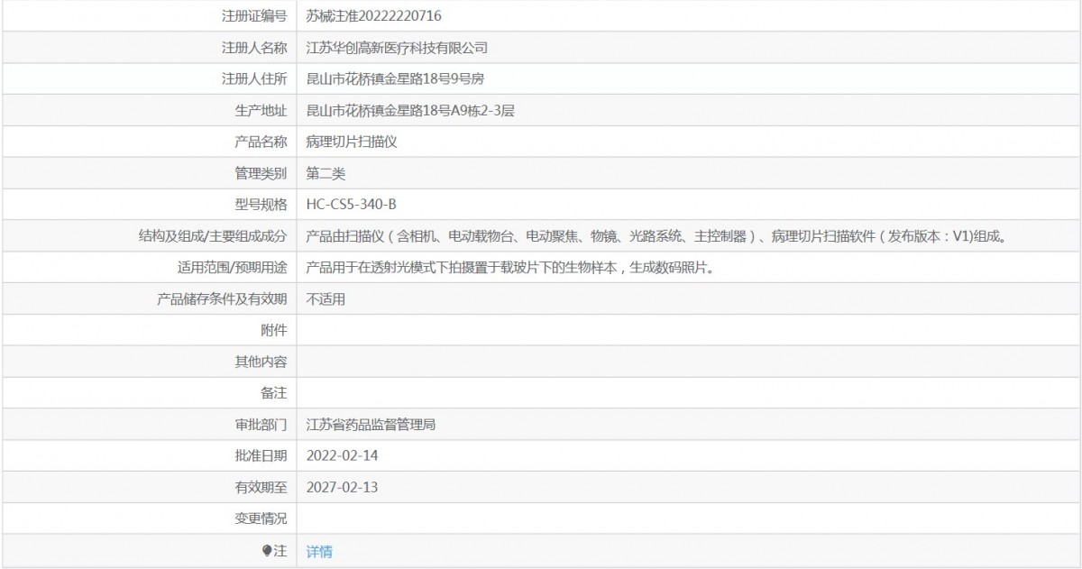Click the 详情 link in the bottom row
The height and width of the screenshot is (569, 1082).
(319, 551)
